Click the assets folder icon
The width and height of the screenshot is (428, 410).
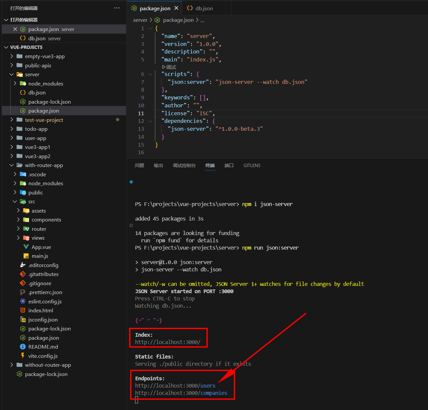tap(26, 211)
